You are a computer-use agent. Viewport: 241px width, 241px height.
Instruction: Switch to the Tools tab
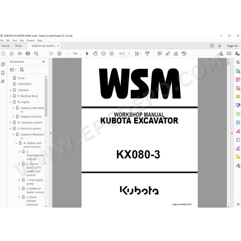click(x=18, y=46)
